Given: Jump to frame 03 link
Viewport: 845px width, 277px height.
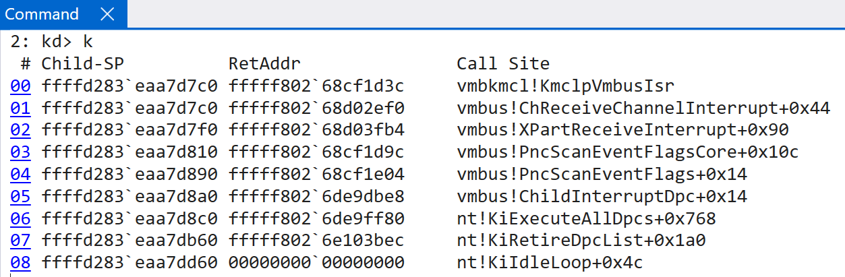Looking at the screenshot, I should (21, 152).
